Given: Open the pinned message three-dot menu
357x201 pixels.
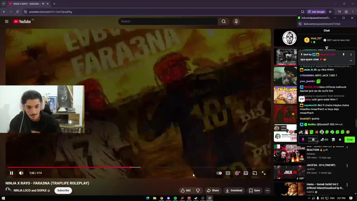Looking at the screenshot, I should pos(351,55).
